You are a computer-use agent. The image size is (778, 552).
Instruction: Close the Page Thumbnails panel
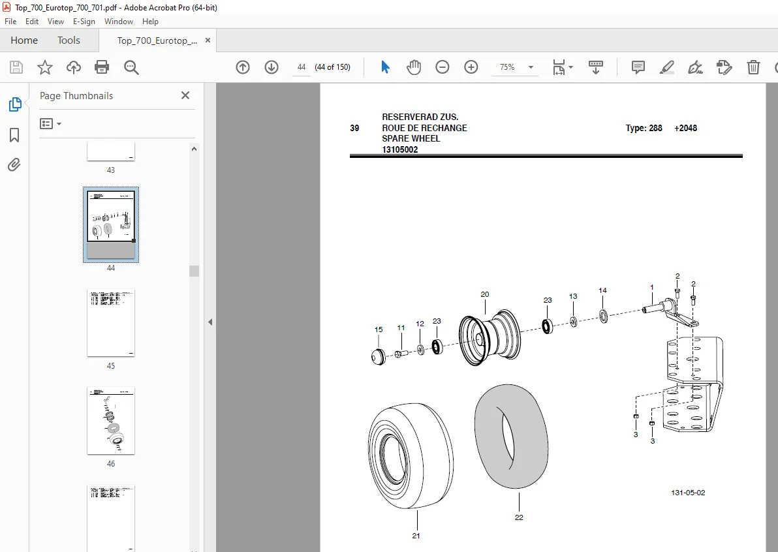185,95
